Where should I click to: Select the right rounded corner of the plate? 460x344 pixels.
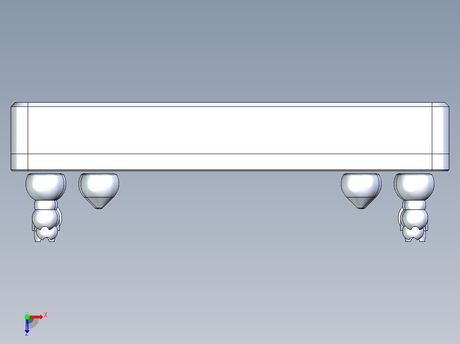tap(440, 136)
